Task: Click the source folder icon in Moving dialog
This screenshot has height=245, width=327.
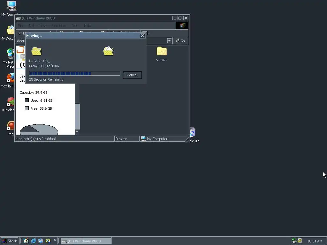Action: coord(36,51)
